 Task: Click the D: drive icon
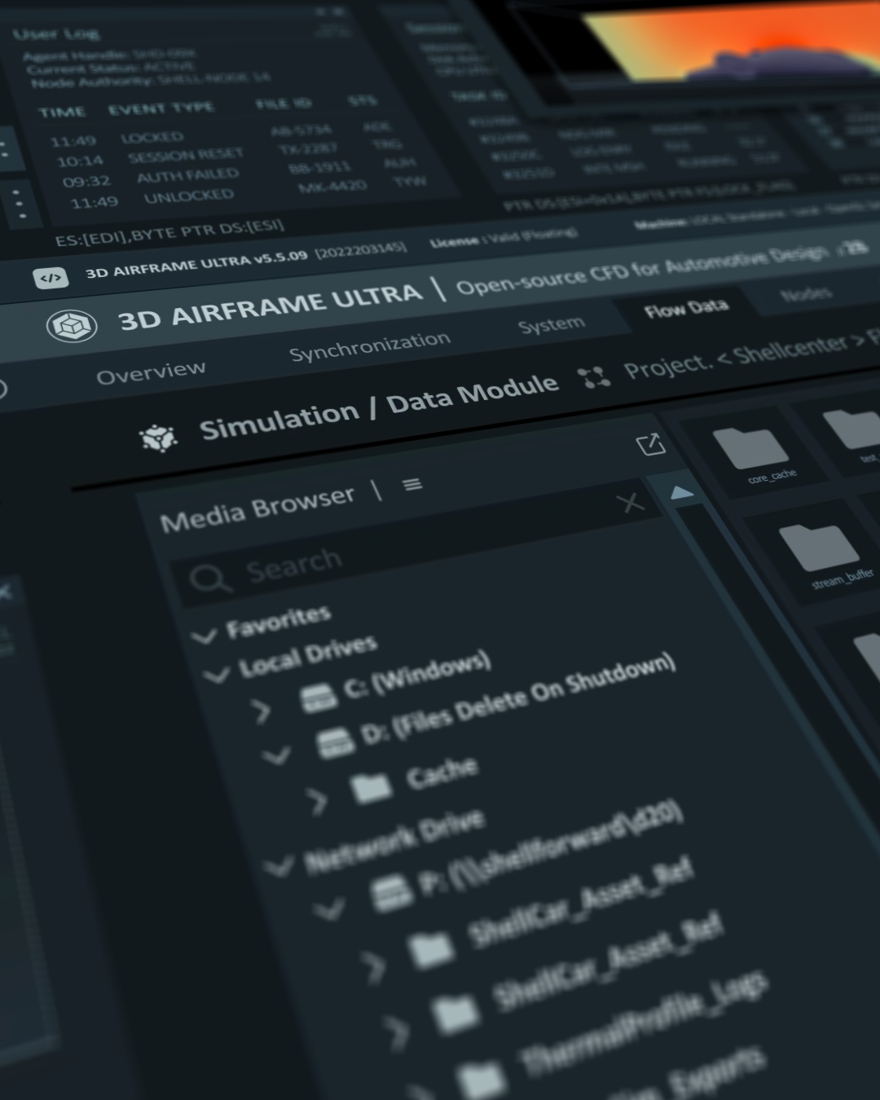[337, 742]
